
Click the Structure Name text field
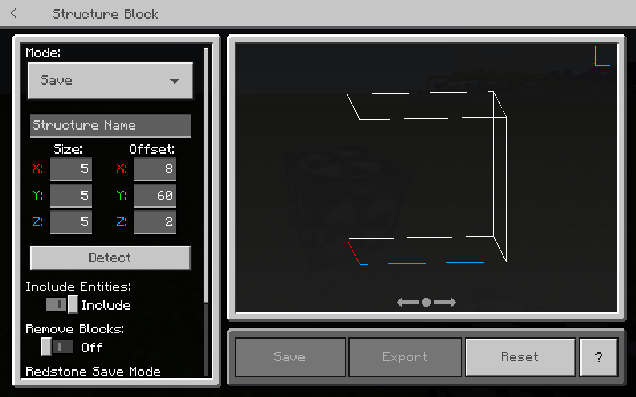pos(110,126)
